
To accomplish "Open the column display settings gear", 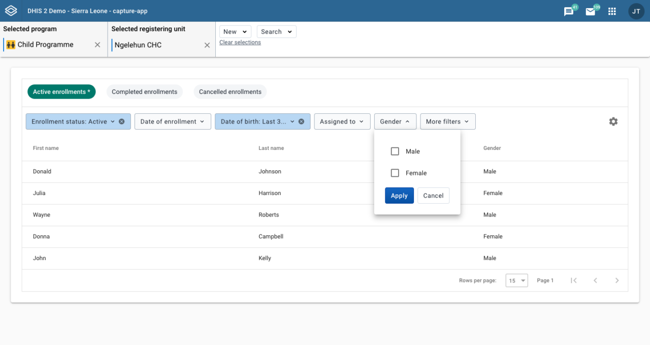I will [x=613, y=121].
